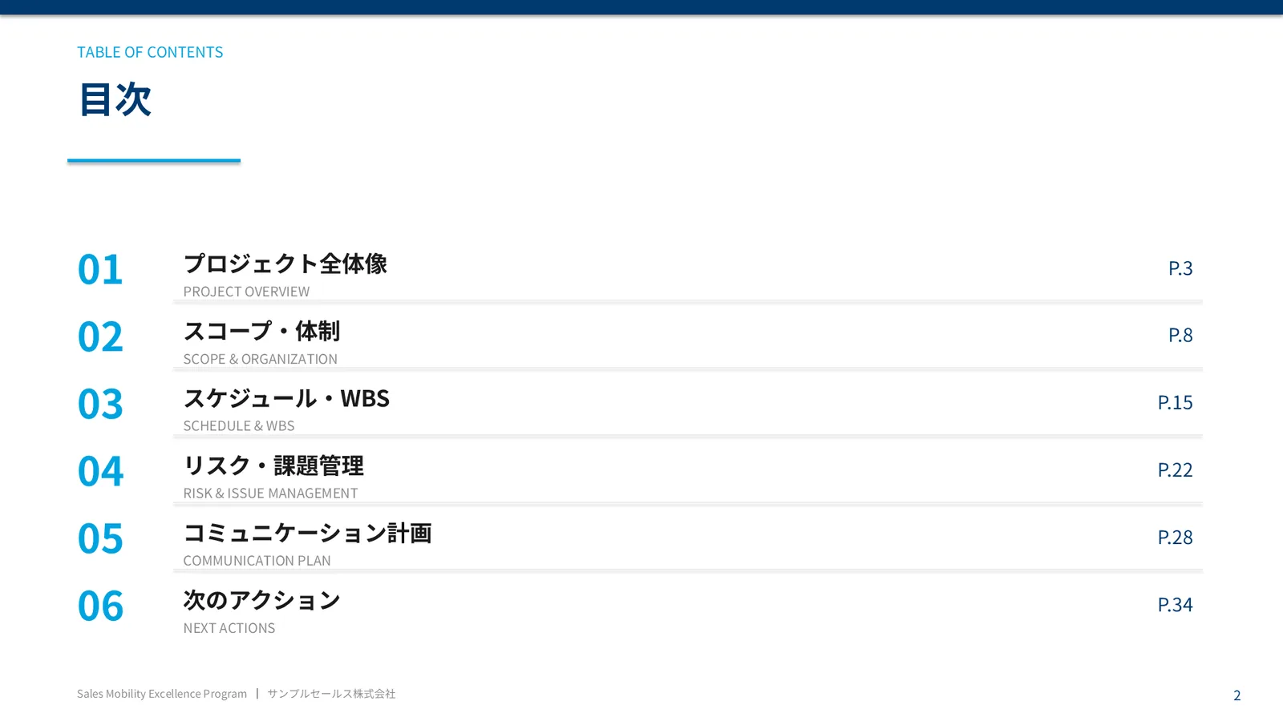Click page reference P.28
The width and height of the screenshot is (1283, 721).
coord(1175,538)
